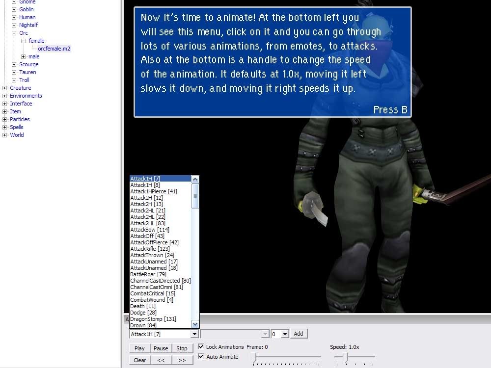Expand the Scourge tree node
The height and width of the screenshot is (368, 491).
coord(14,64)
